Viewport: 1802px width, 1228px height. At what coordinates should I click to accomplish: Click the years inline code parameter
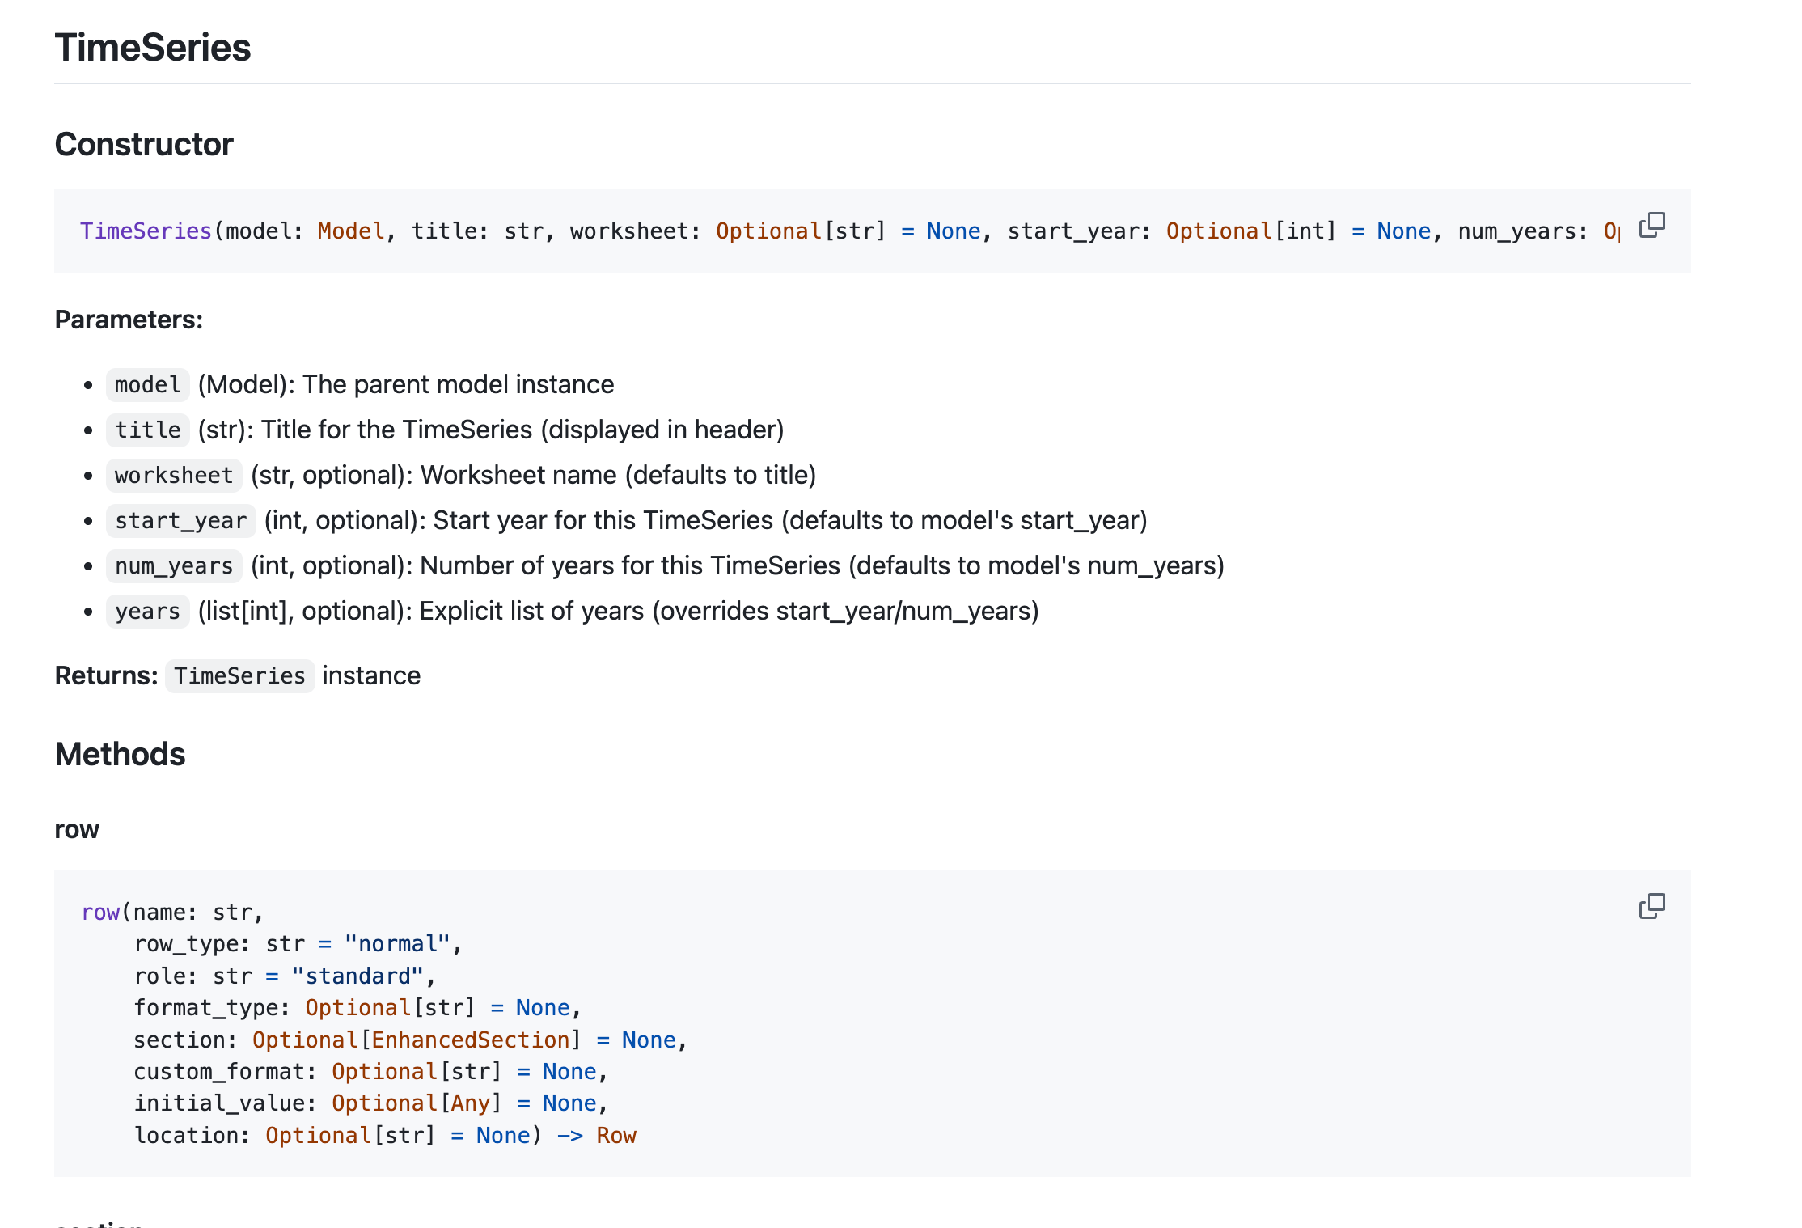(147, 611)
